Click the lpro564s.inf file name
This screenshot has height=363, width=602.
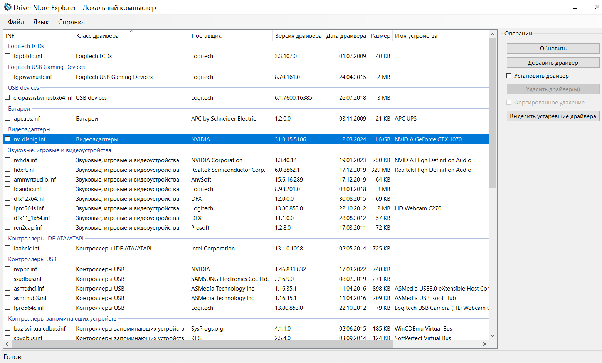(x=29, y=208)
